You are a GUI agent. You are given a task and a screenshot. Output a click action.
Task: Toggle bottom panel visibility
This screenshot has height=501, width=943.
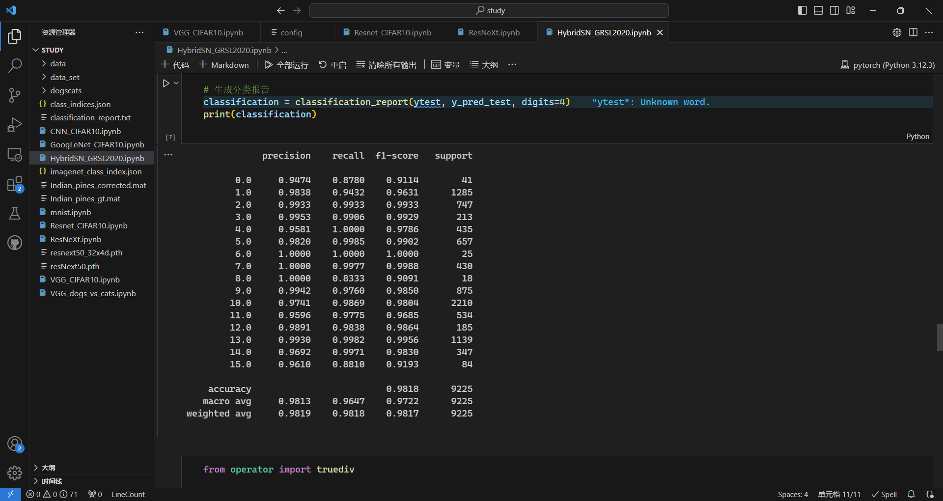(x=818, y=10)
